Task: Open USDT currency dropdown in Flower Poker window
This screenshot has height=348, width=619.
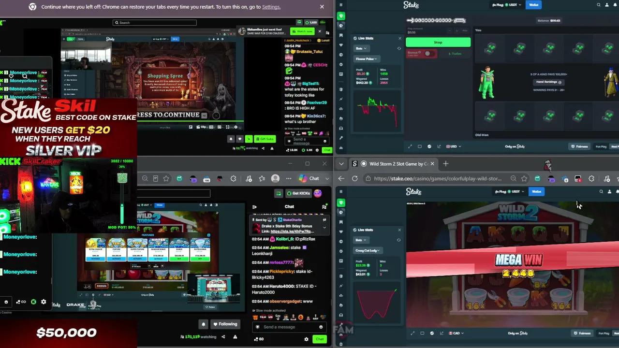Action: tap(507, 5)
